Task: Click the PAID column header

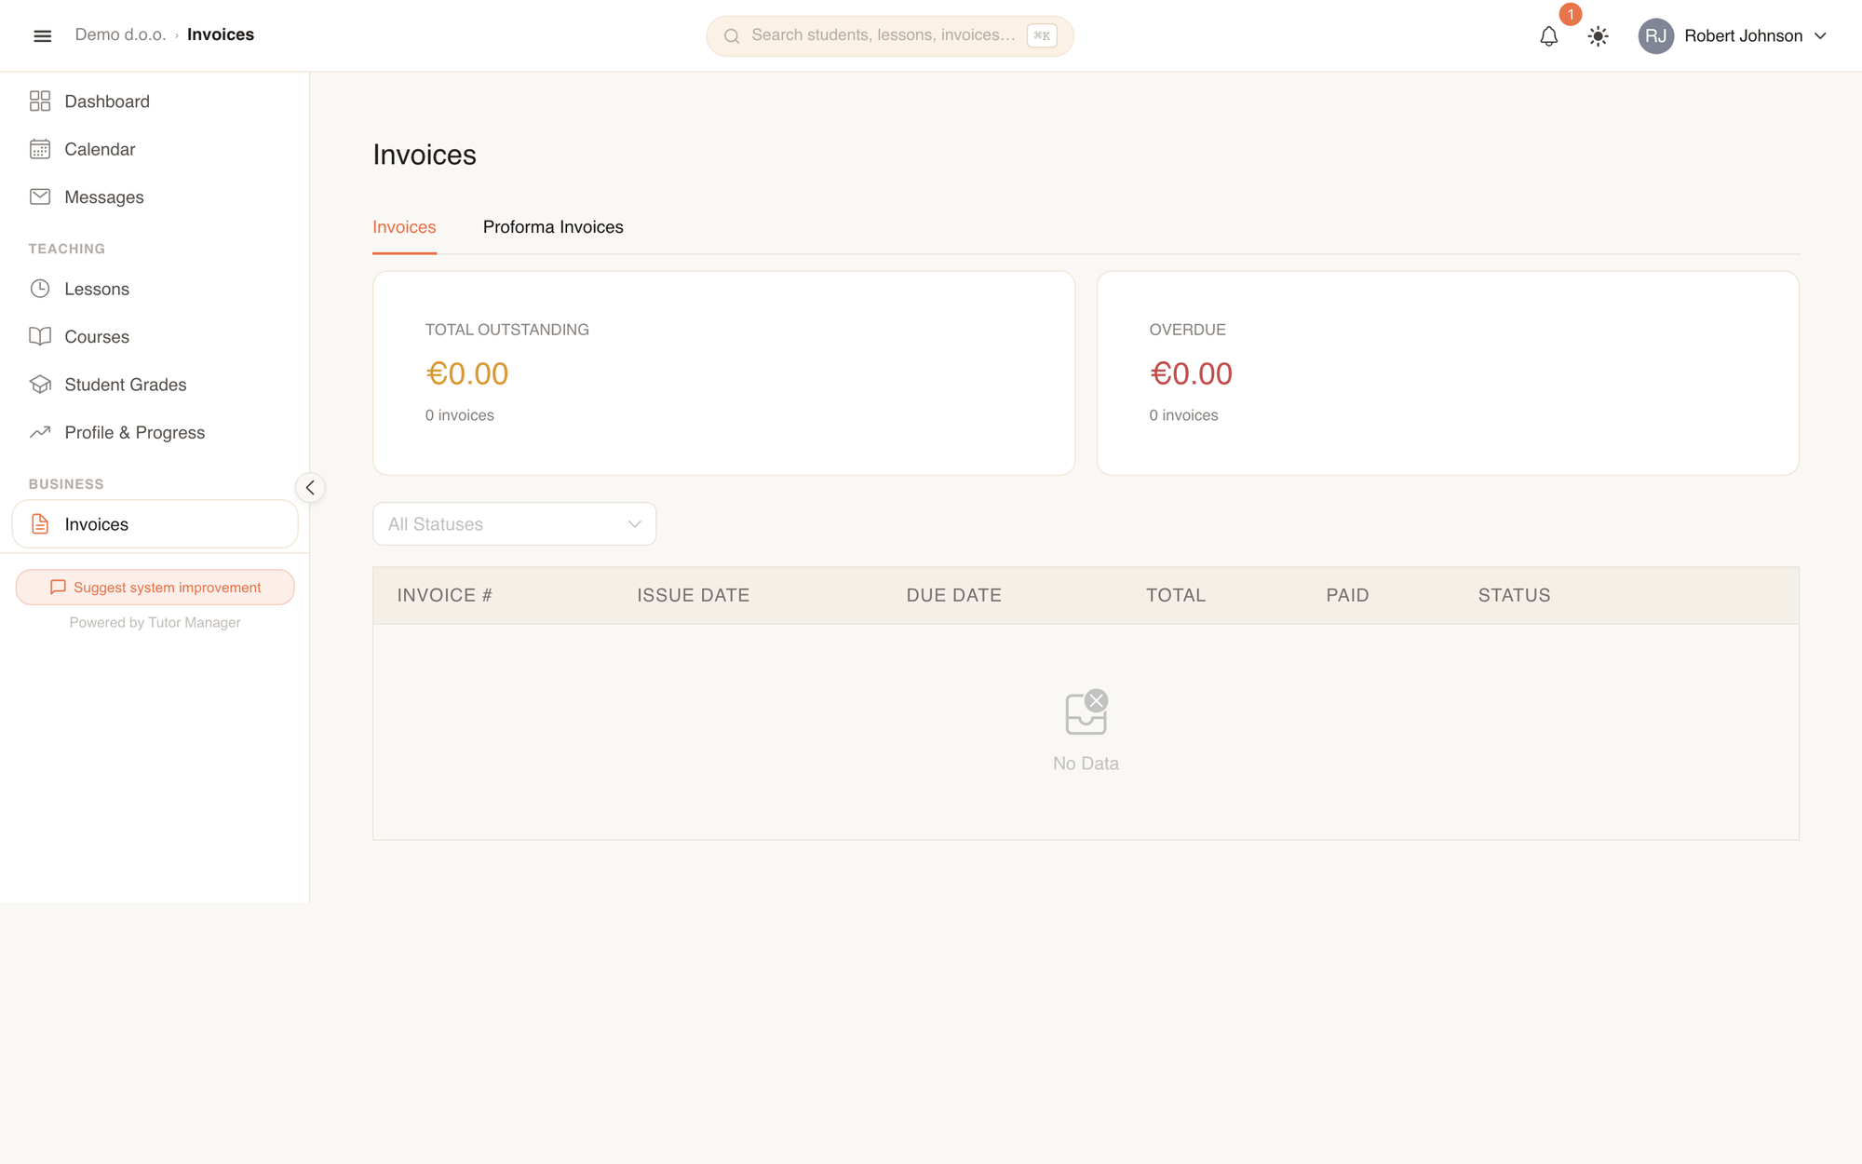Action: tap(1347, 595)
